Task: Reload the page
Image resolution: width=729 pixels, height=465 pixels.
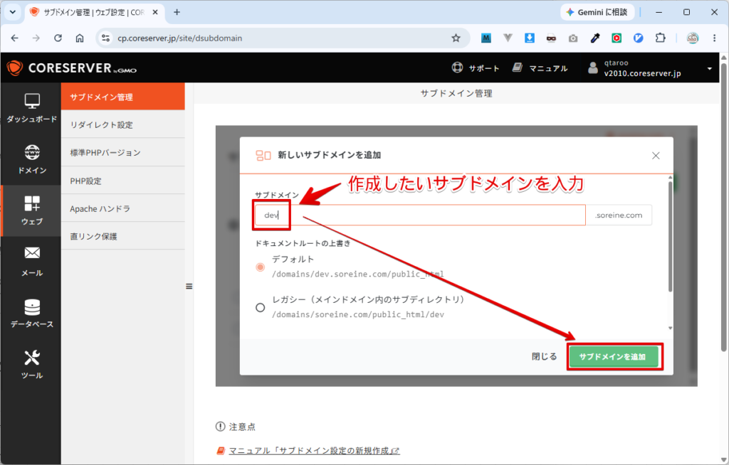Action: [x=58, y=38]
